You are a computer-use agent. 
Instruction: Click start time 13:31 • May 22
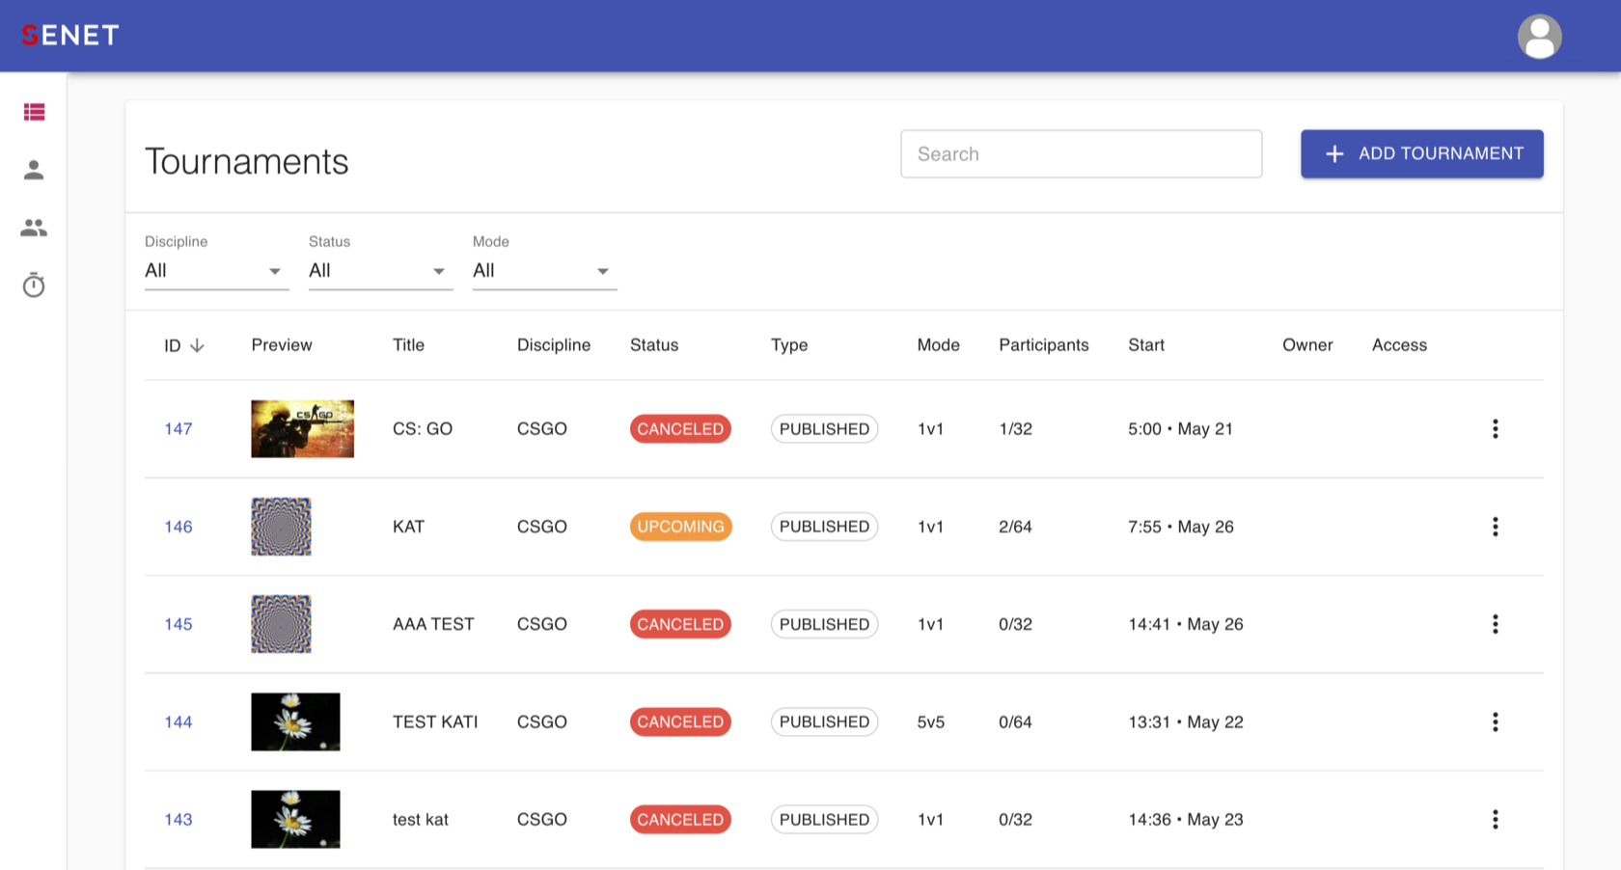(x=1186, y=721)
